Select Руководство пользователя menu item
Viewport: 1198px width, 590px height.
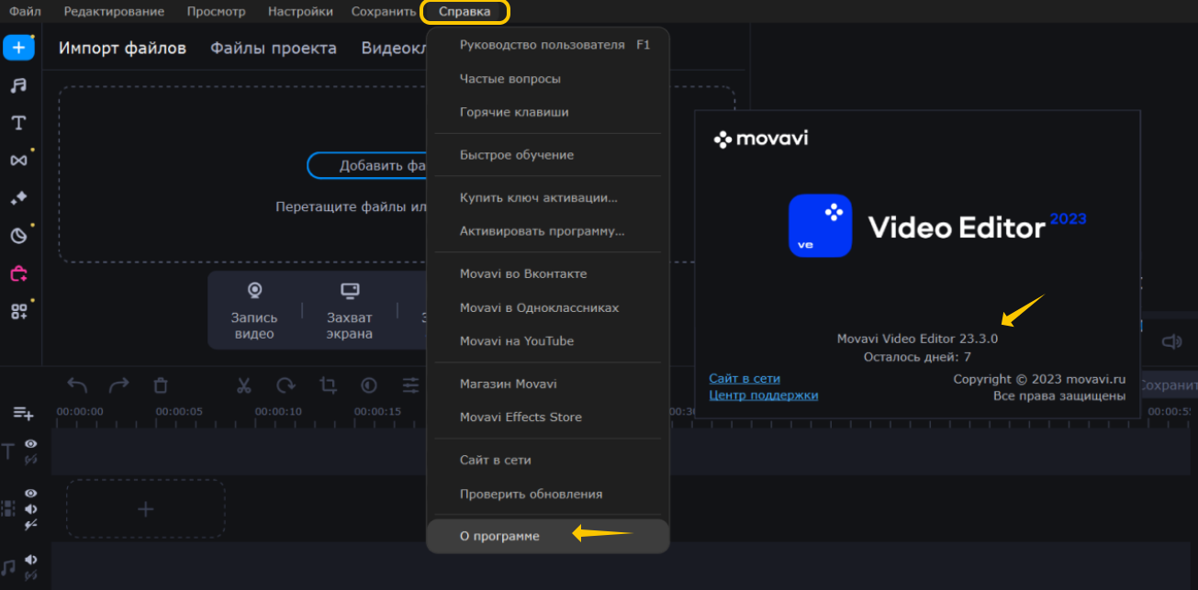click(x=548, y=45)
